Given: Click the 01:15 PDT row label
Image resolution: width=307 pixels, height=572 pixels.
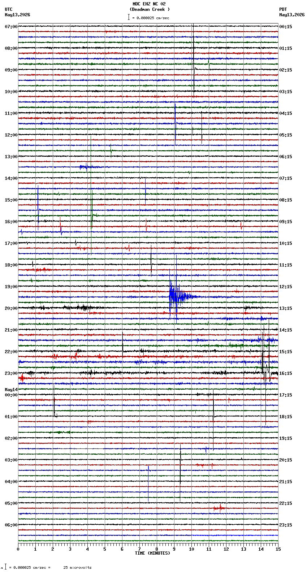Looking at the screenshot, I should pyautogui.click(x=286, y=48).
